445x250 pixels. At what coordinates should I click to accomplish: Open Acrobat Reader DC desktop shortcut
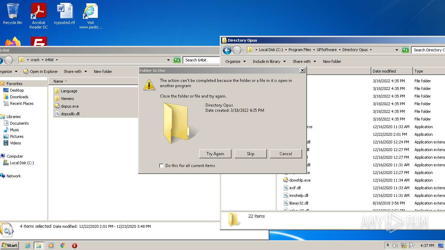(x=39, y=16)
